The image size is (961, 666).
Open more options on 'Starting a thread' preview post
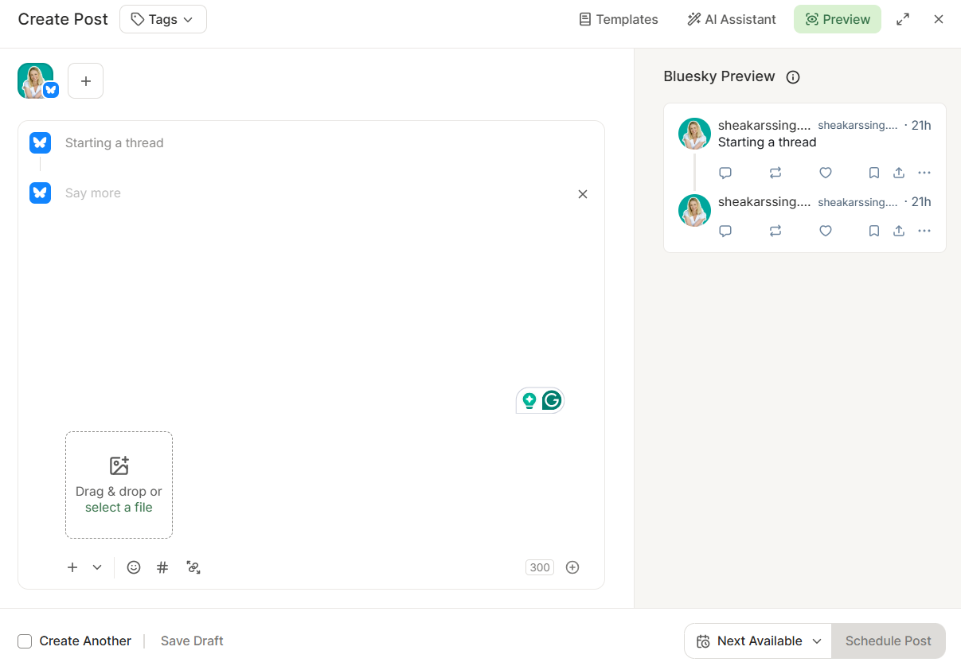(924, 173)
